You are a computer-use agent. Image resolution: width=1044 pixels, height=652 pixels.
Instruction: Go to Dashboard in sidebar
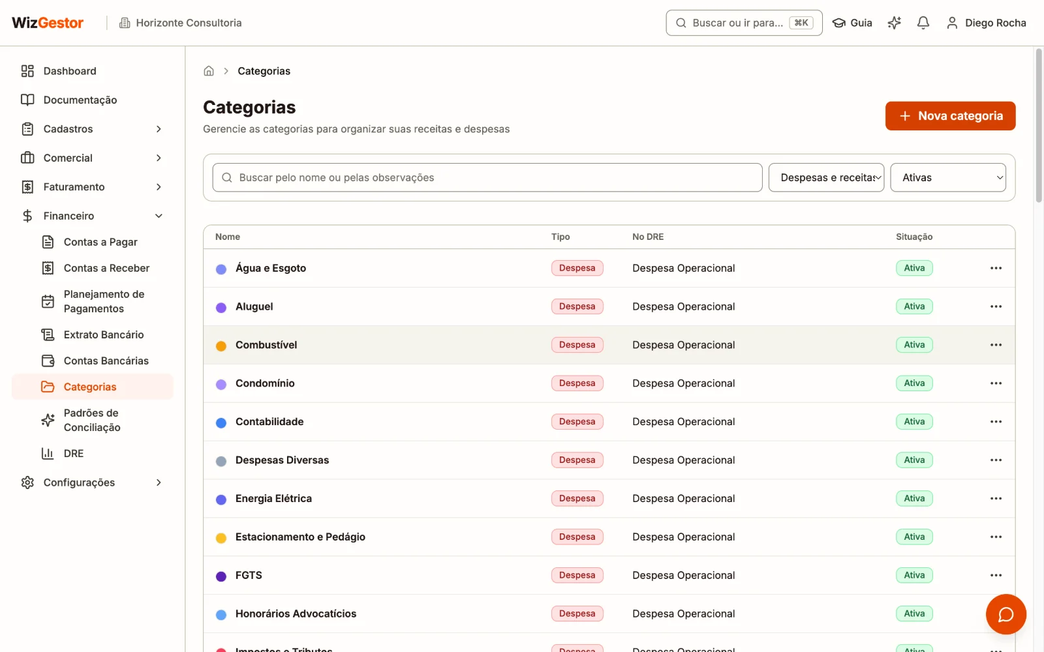pos(92,71)
